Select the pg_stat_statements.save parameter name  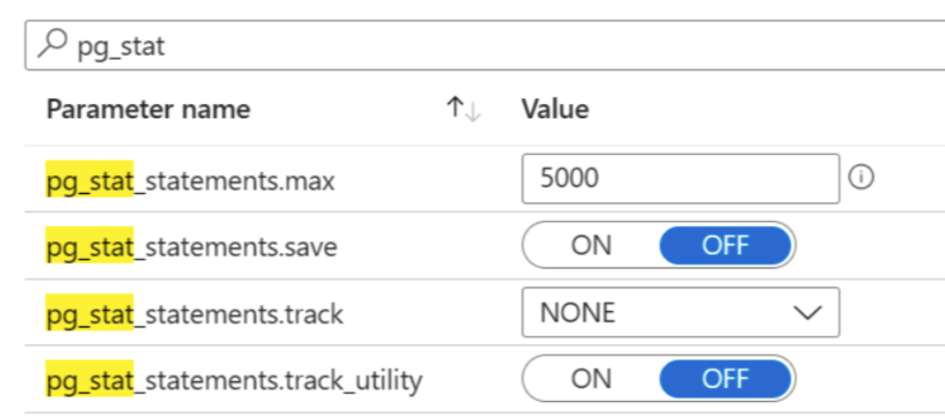point(191,246)
